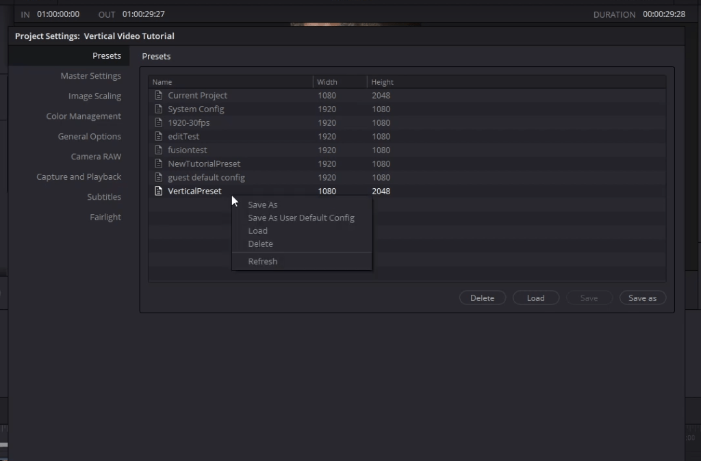Open Capture and Playback settings
The width and height of the screenshot is (701, 461).
(79, 176)
